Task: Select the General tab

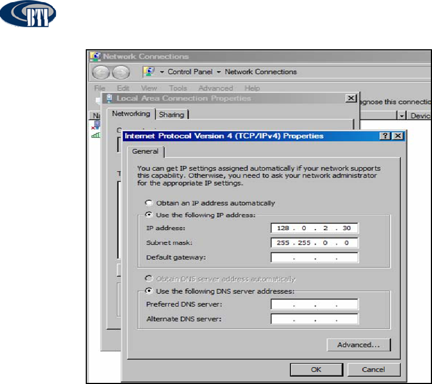Action: [x=145, y=152]
